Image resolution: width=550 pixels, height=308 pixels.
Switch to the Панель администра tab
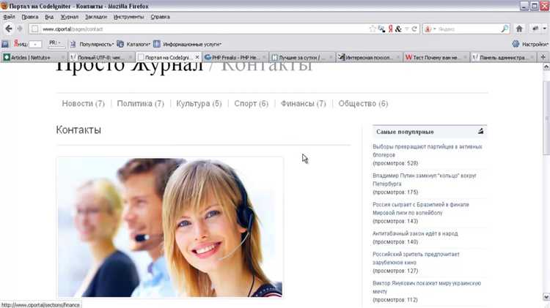503,57
